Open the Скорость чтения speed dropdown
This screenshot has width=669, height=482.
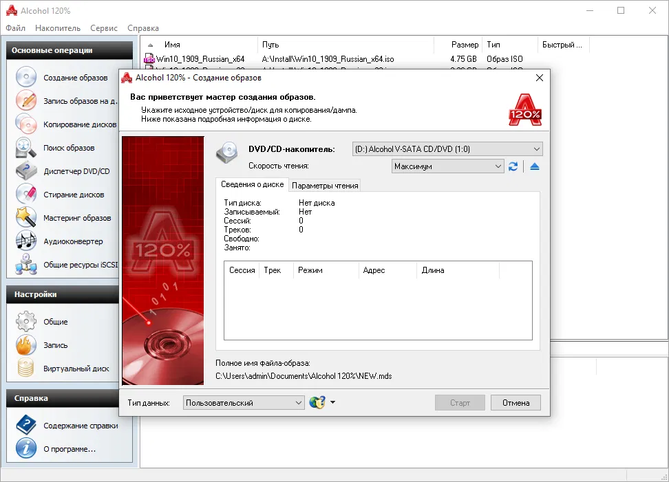point(447,166)
